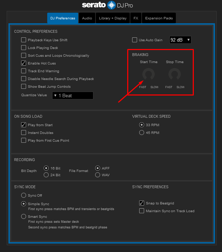Enable Maintain Sync on Track Load

click(x=142, y=211)
